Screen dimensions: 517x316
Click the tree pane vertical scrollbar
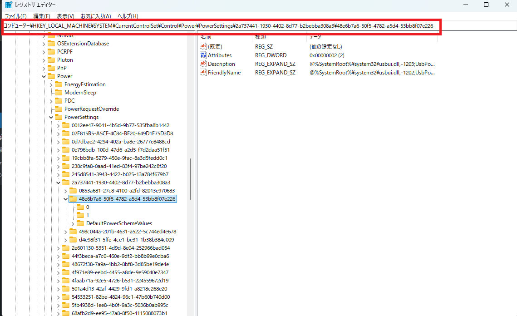click(x=191, y=179)
